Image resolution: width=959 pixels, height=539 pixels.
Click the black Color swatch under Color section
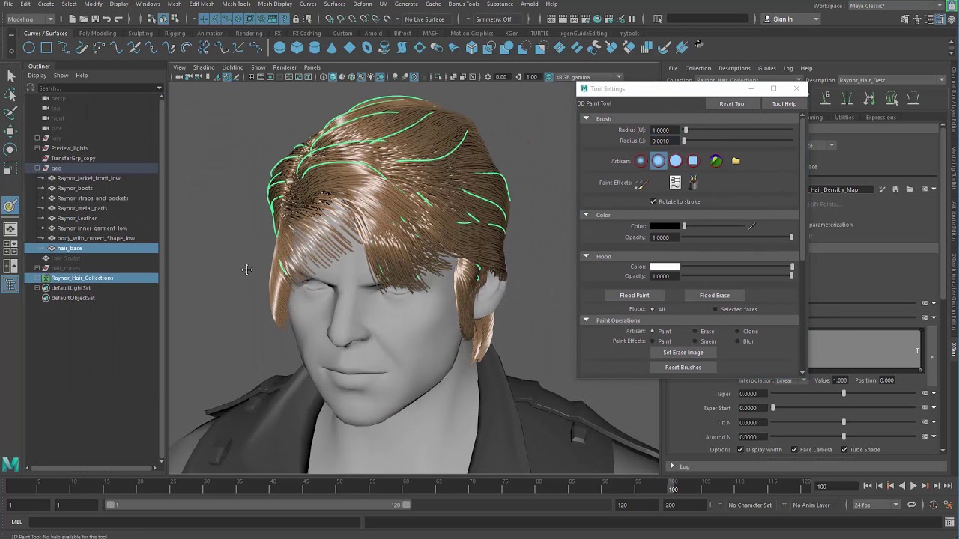click(665, 225)
